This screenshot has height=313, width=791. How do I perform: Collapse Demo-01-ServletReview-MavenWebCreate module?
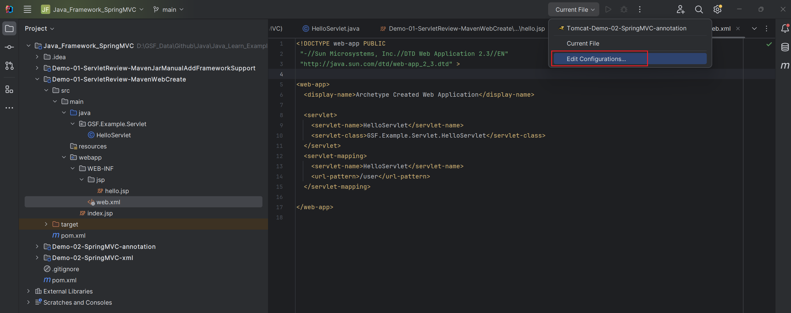(37, 79)
